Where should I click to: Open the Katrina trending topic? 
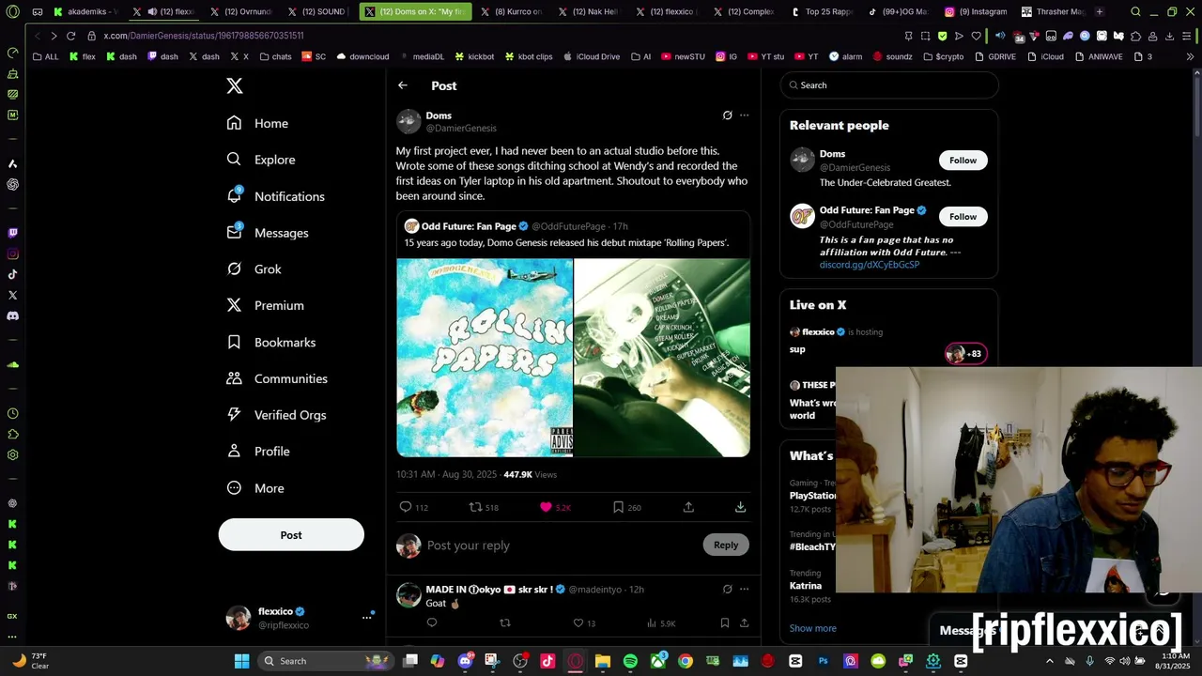point(806,586)
